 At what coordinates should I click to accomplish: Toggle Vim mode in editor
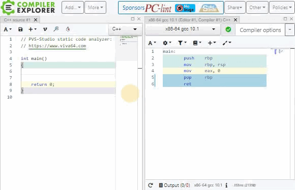45,29
